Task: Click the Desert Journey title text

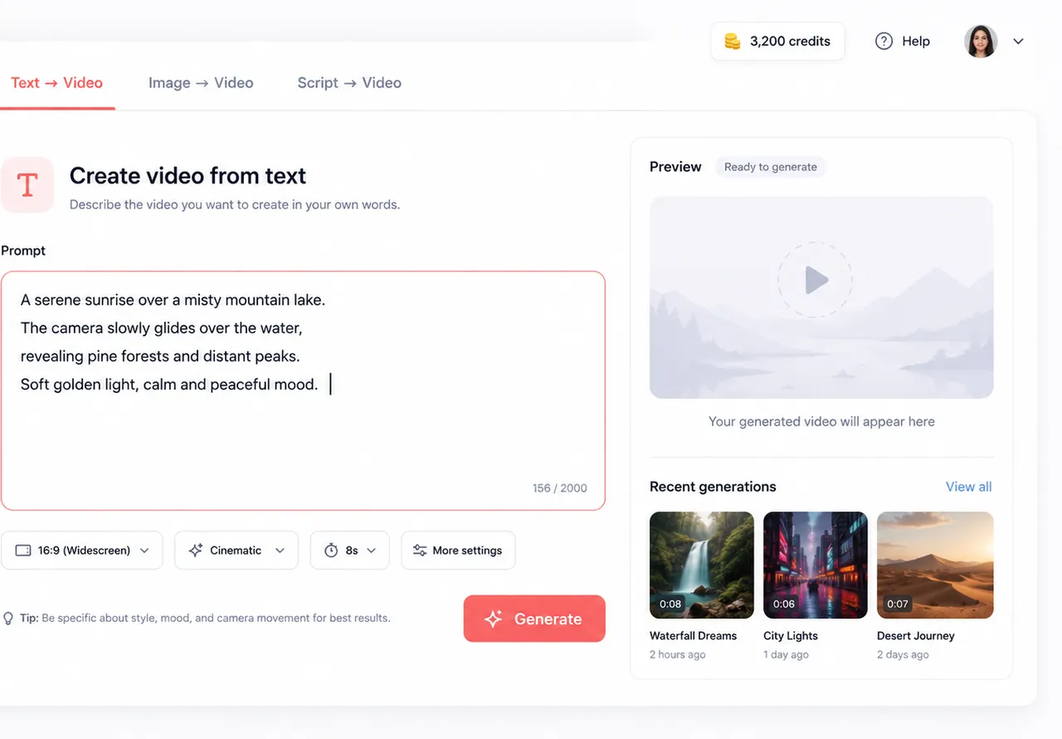Action: [x=916, y=636]
